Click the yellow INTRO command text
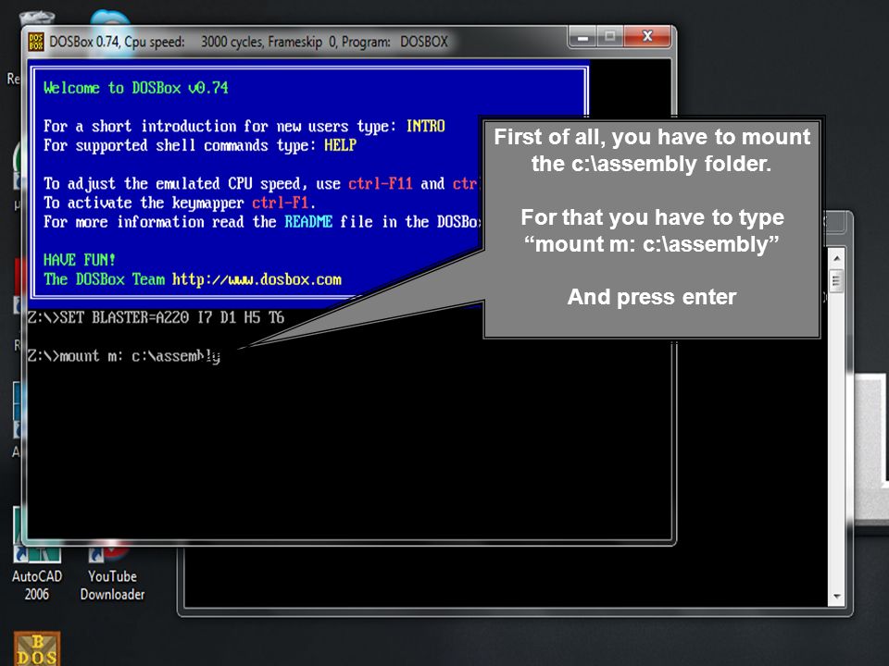 pyautogui.click(x=425, y=126)
